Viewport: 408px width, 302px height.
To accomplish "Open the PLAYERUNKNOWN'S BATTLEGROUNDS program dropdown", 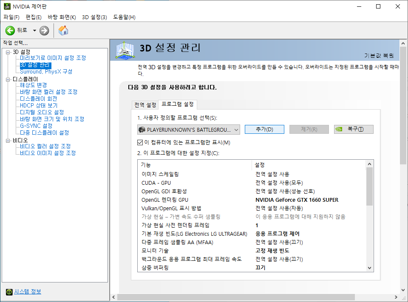I will click(189, 130).
